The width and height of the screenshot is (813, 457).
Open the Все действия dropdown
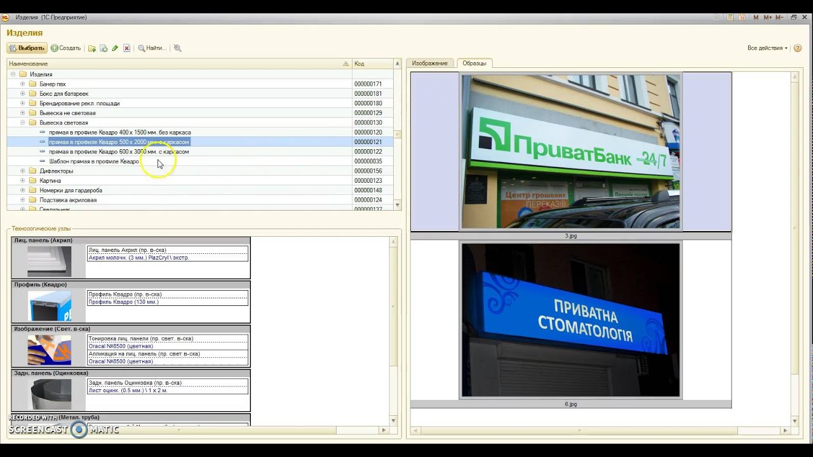click(x=767, y=48)
